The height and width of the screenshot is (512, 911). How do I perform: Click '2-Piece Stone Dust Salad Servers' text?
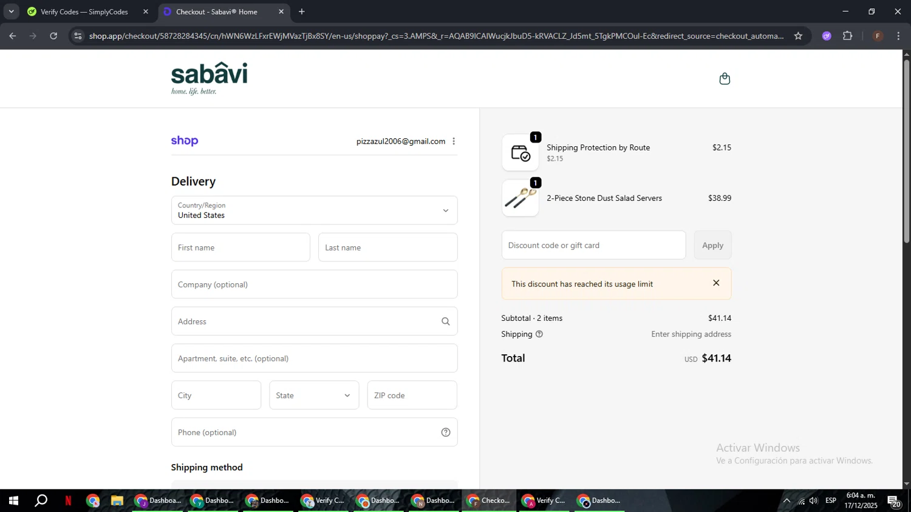coord(604,198)
